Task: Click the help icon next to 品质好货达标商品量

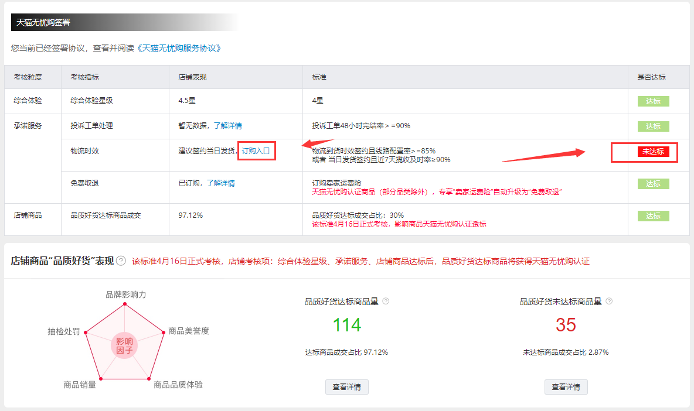Action: 386,302
